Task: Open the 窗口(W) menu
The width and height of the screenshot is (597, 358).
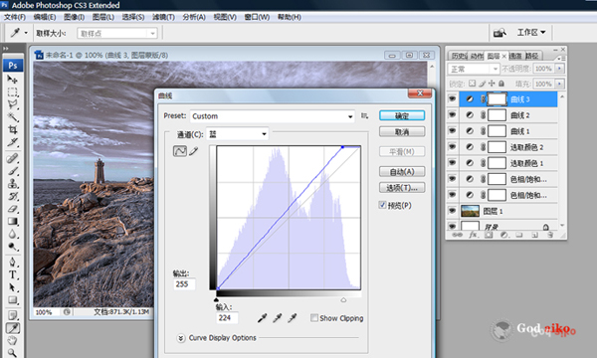Action: tap(257, 17)
